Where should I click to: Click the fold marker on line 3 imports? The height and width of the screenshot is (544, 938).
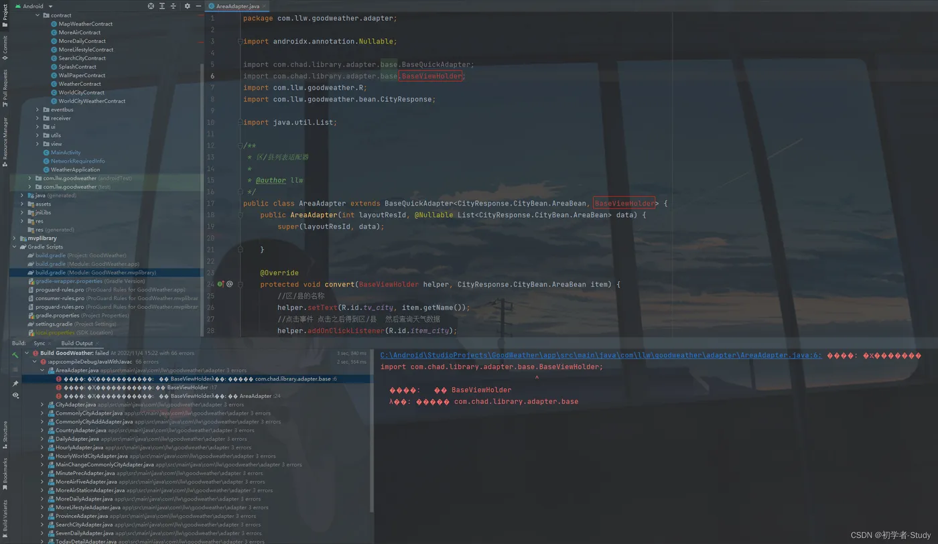239,42
